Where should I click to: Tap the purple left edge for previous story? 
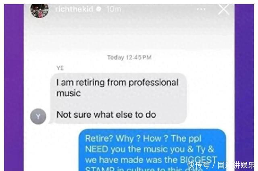coord(14,88)
